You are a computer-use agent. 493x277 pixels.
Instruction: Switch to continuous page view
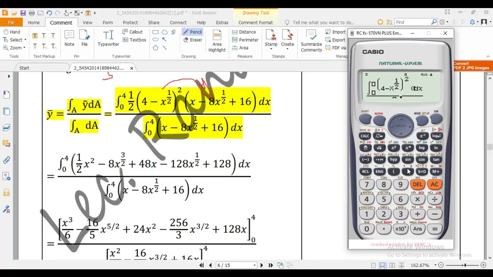pyautogui.click(x=382, y=265)
